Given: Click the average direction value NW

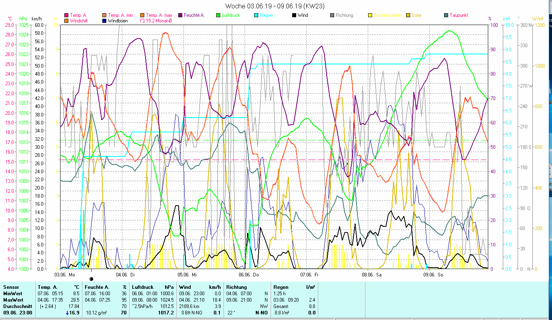Looking at the screenshot, I should coord(265,306).
